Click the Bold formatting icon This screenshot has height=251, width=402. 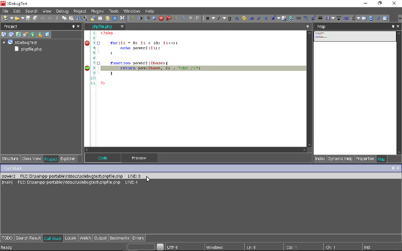point(208,18)
